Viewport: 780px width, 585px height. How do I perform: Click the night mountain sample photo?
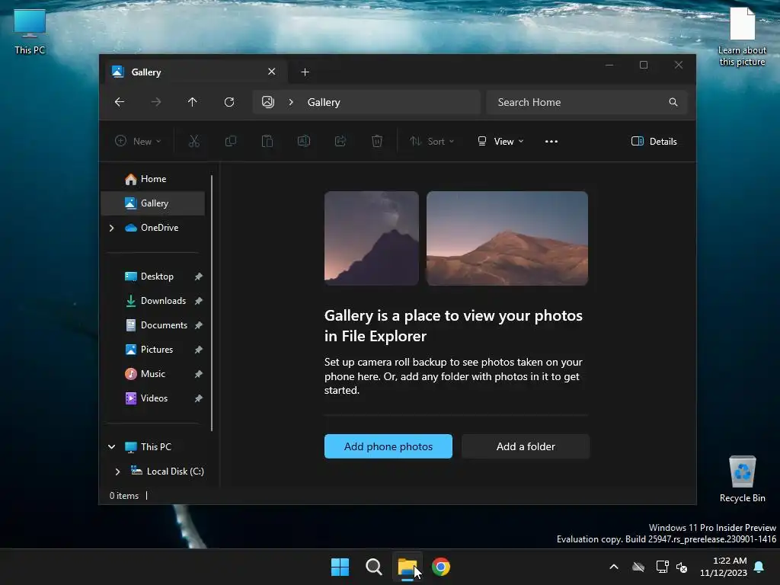(x=372, y=238)
